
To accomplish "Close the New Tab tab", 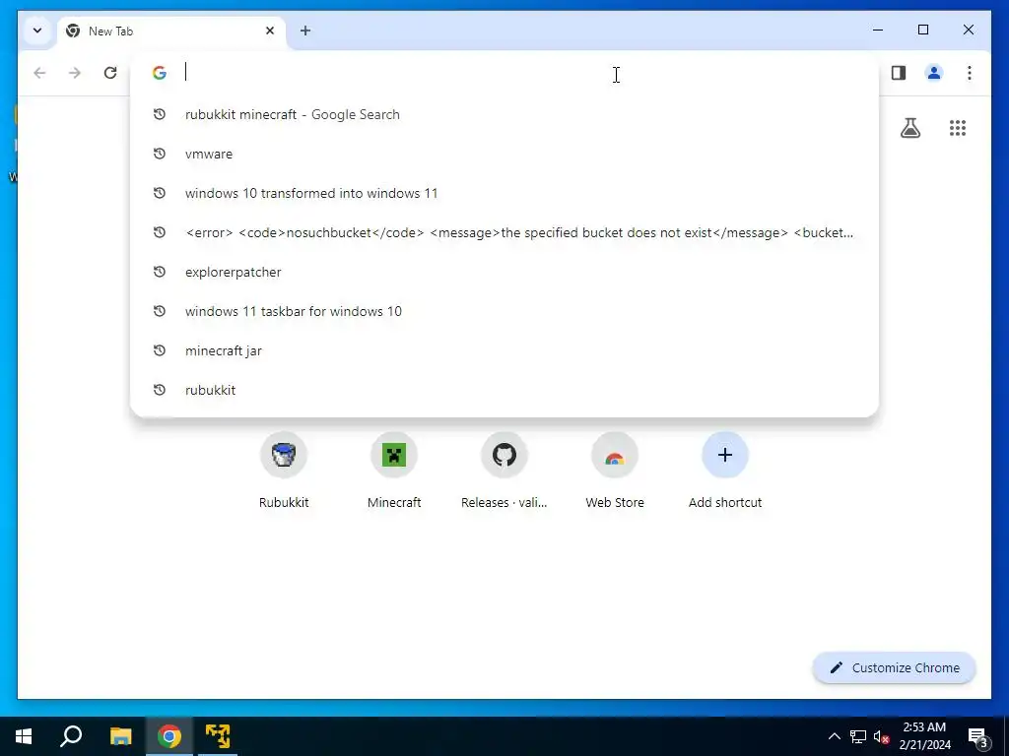I will (270, 31).
